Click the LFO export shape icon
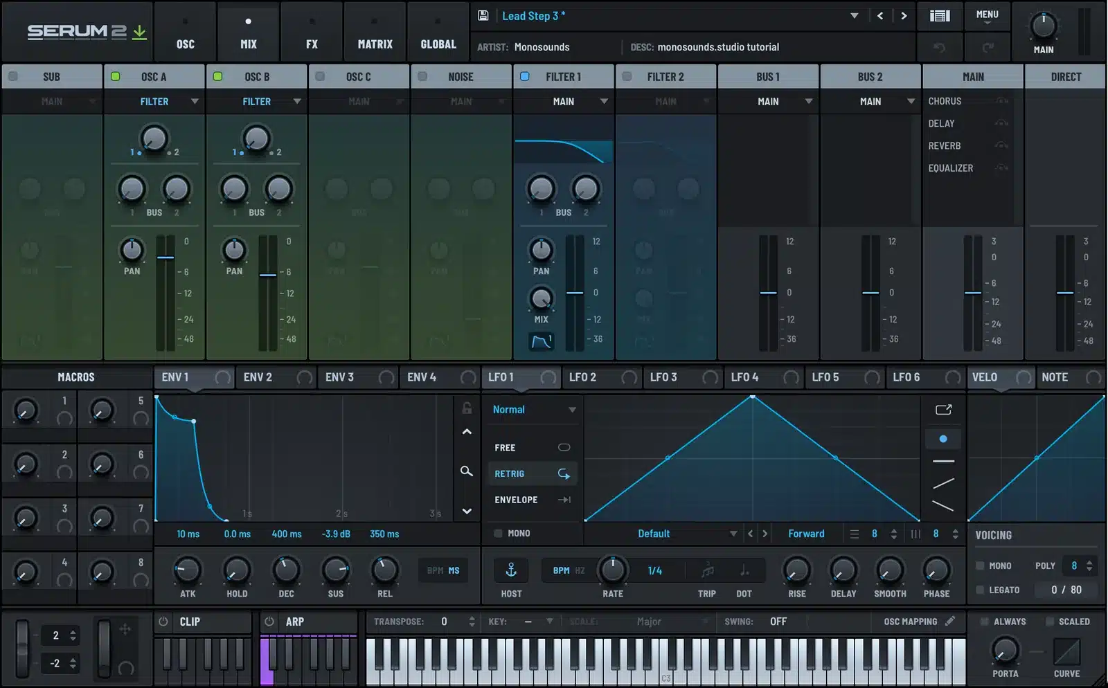 click(x=943, y=410)
